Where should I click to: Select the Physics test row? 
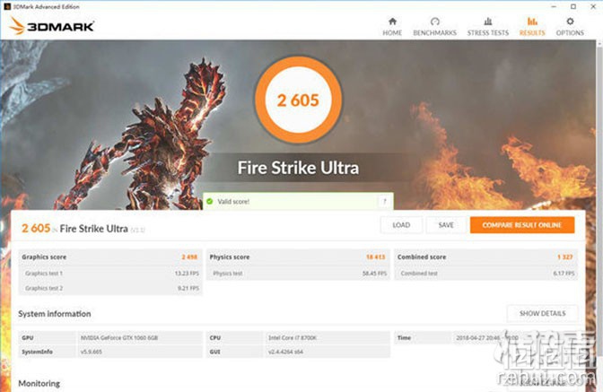tap(299, 274)
